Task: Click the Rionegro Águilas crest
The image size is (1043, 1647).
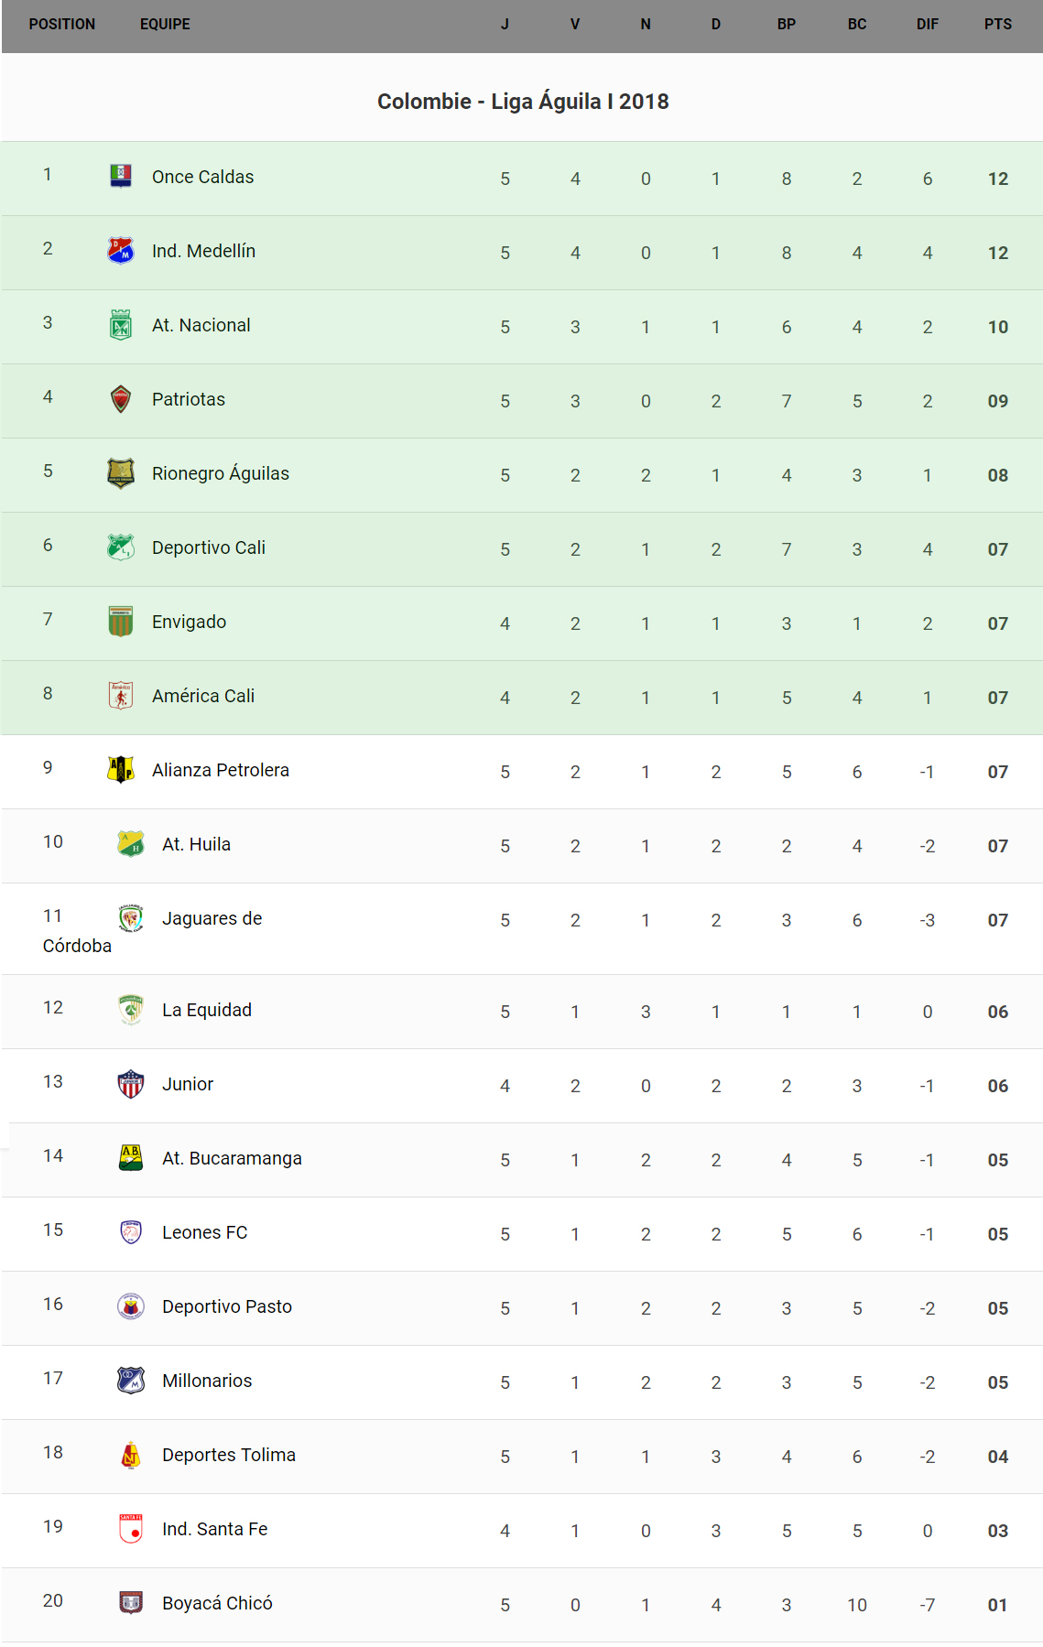Action: (x=121, y=473)
